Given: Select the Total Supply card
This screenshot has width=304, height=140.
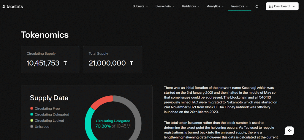Looking at the screenshot, I should click(x=112, y=59).
